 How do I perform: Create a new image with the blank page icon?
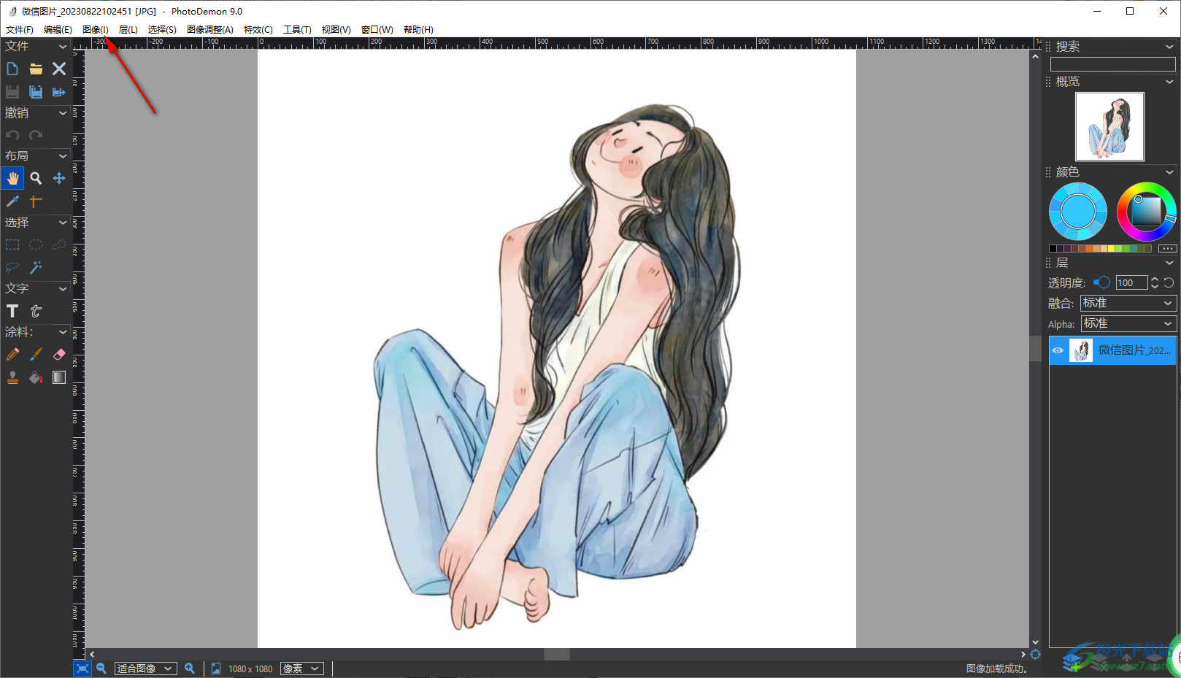pos(12,69)
